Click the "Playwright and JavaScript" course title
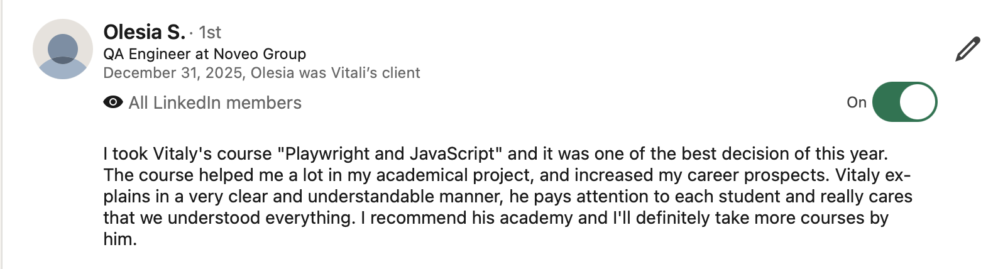This screenshot has height=269, width=998. (x=390, y=154)
